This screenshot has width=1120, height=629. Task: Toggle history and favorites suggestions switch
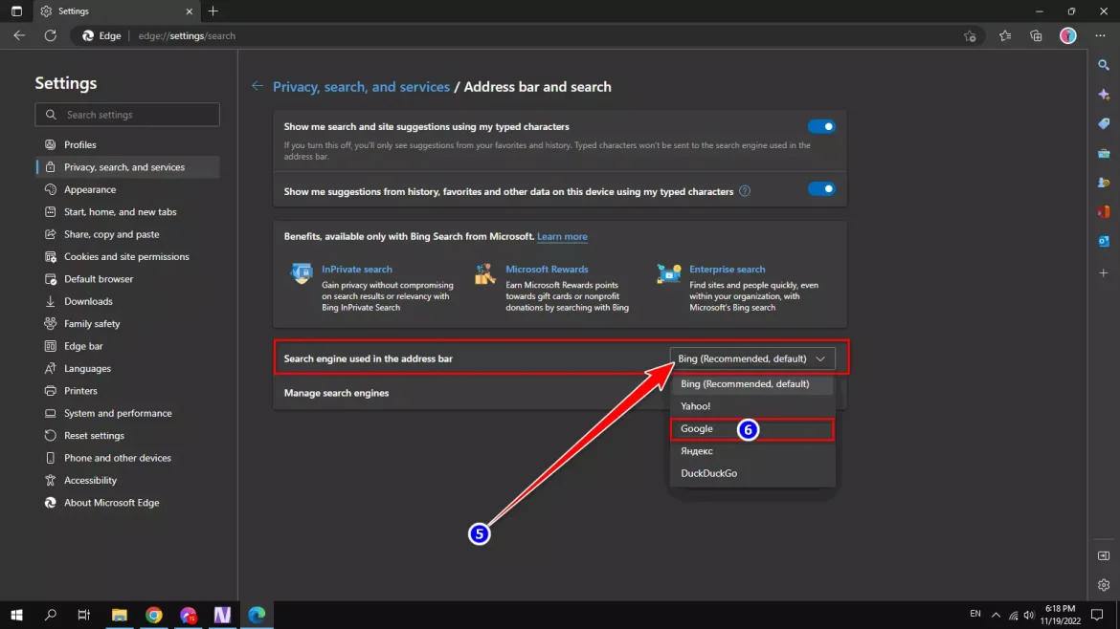point(821,189)
